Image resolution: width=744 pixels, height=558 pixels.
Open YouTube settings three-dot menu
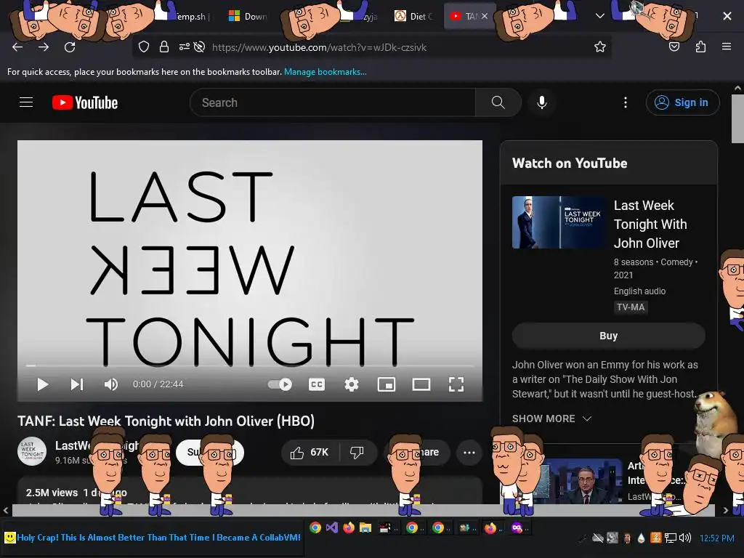click(626, 102)
